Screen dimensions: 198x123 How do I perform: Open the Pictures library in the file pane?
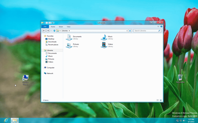72,45
